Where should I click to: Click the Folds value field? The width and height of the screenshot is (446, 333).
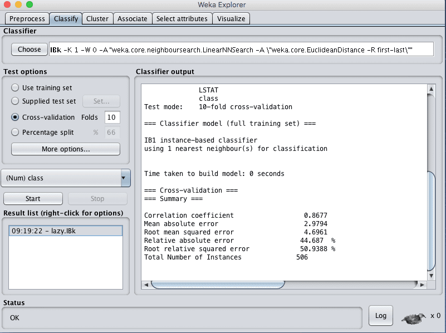(x=112, y=117)
